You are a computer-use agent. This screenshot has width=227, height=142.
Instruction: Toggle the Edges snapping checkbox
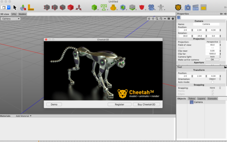pyautogui.click(x=212, y=94)
